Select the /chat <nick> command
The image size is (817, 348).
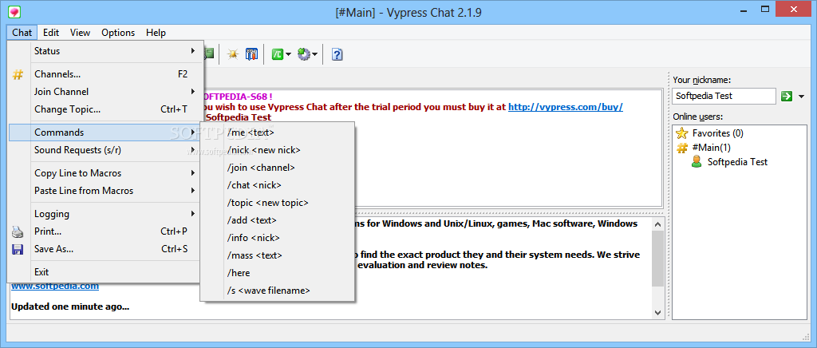pyautogui.click(x=278, y=185)
